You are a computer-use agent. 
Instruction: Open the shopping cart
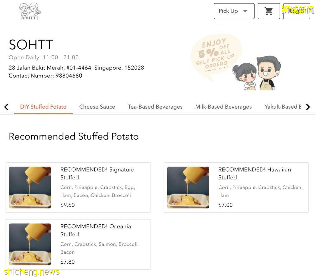tap(268, 11)
